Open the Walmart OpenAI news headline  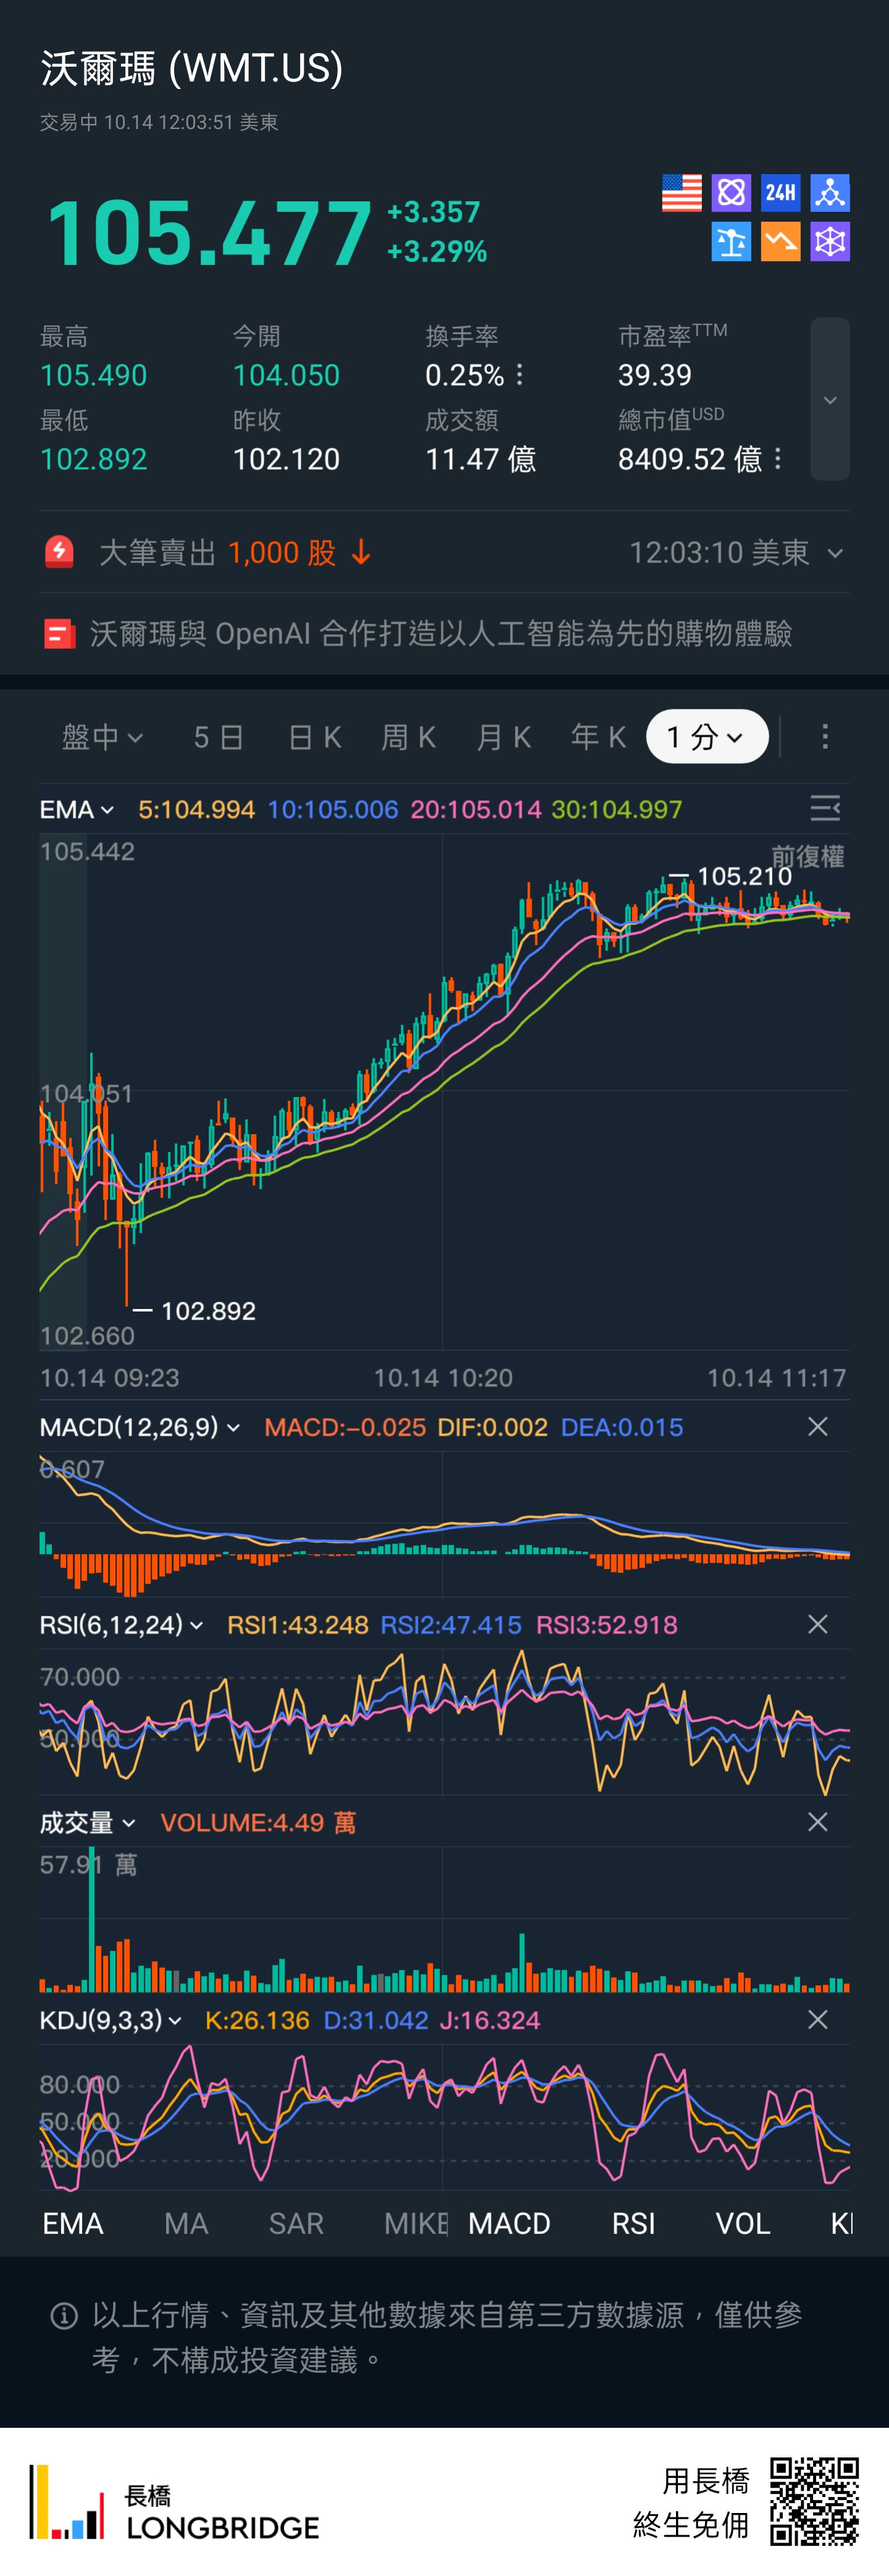pyautogui.click(x=440, y=633)
